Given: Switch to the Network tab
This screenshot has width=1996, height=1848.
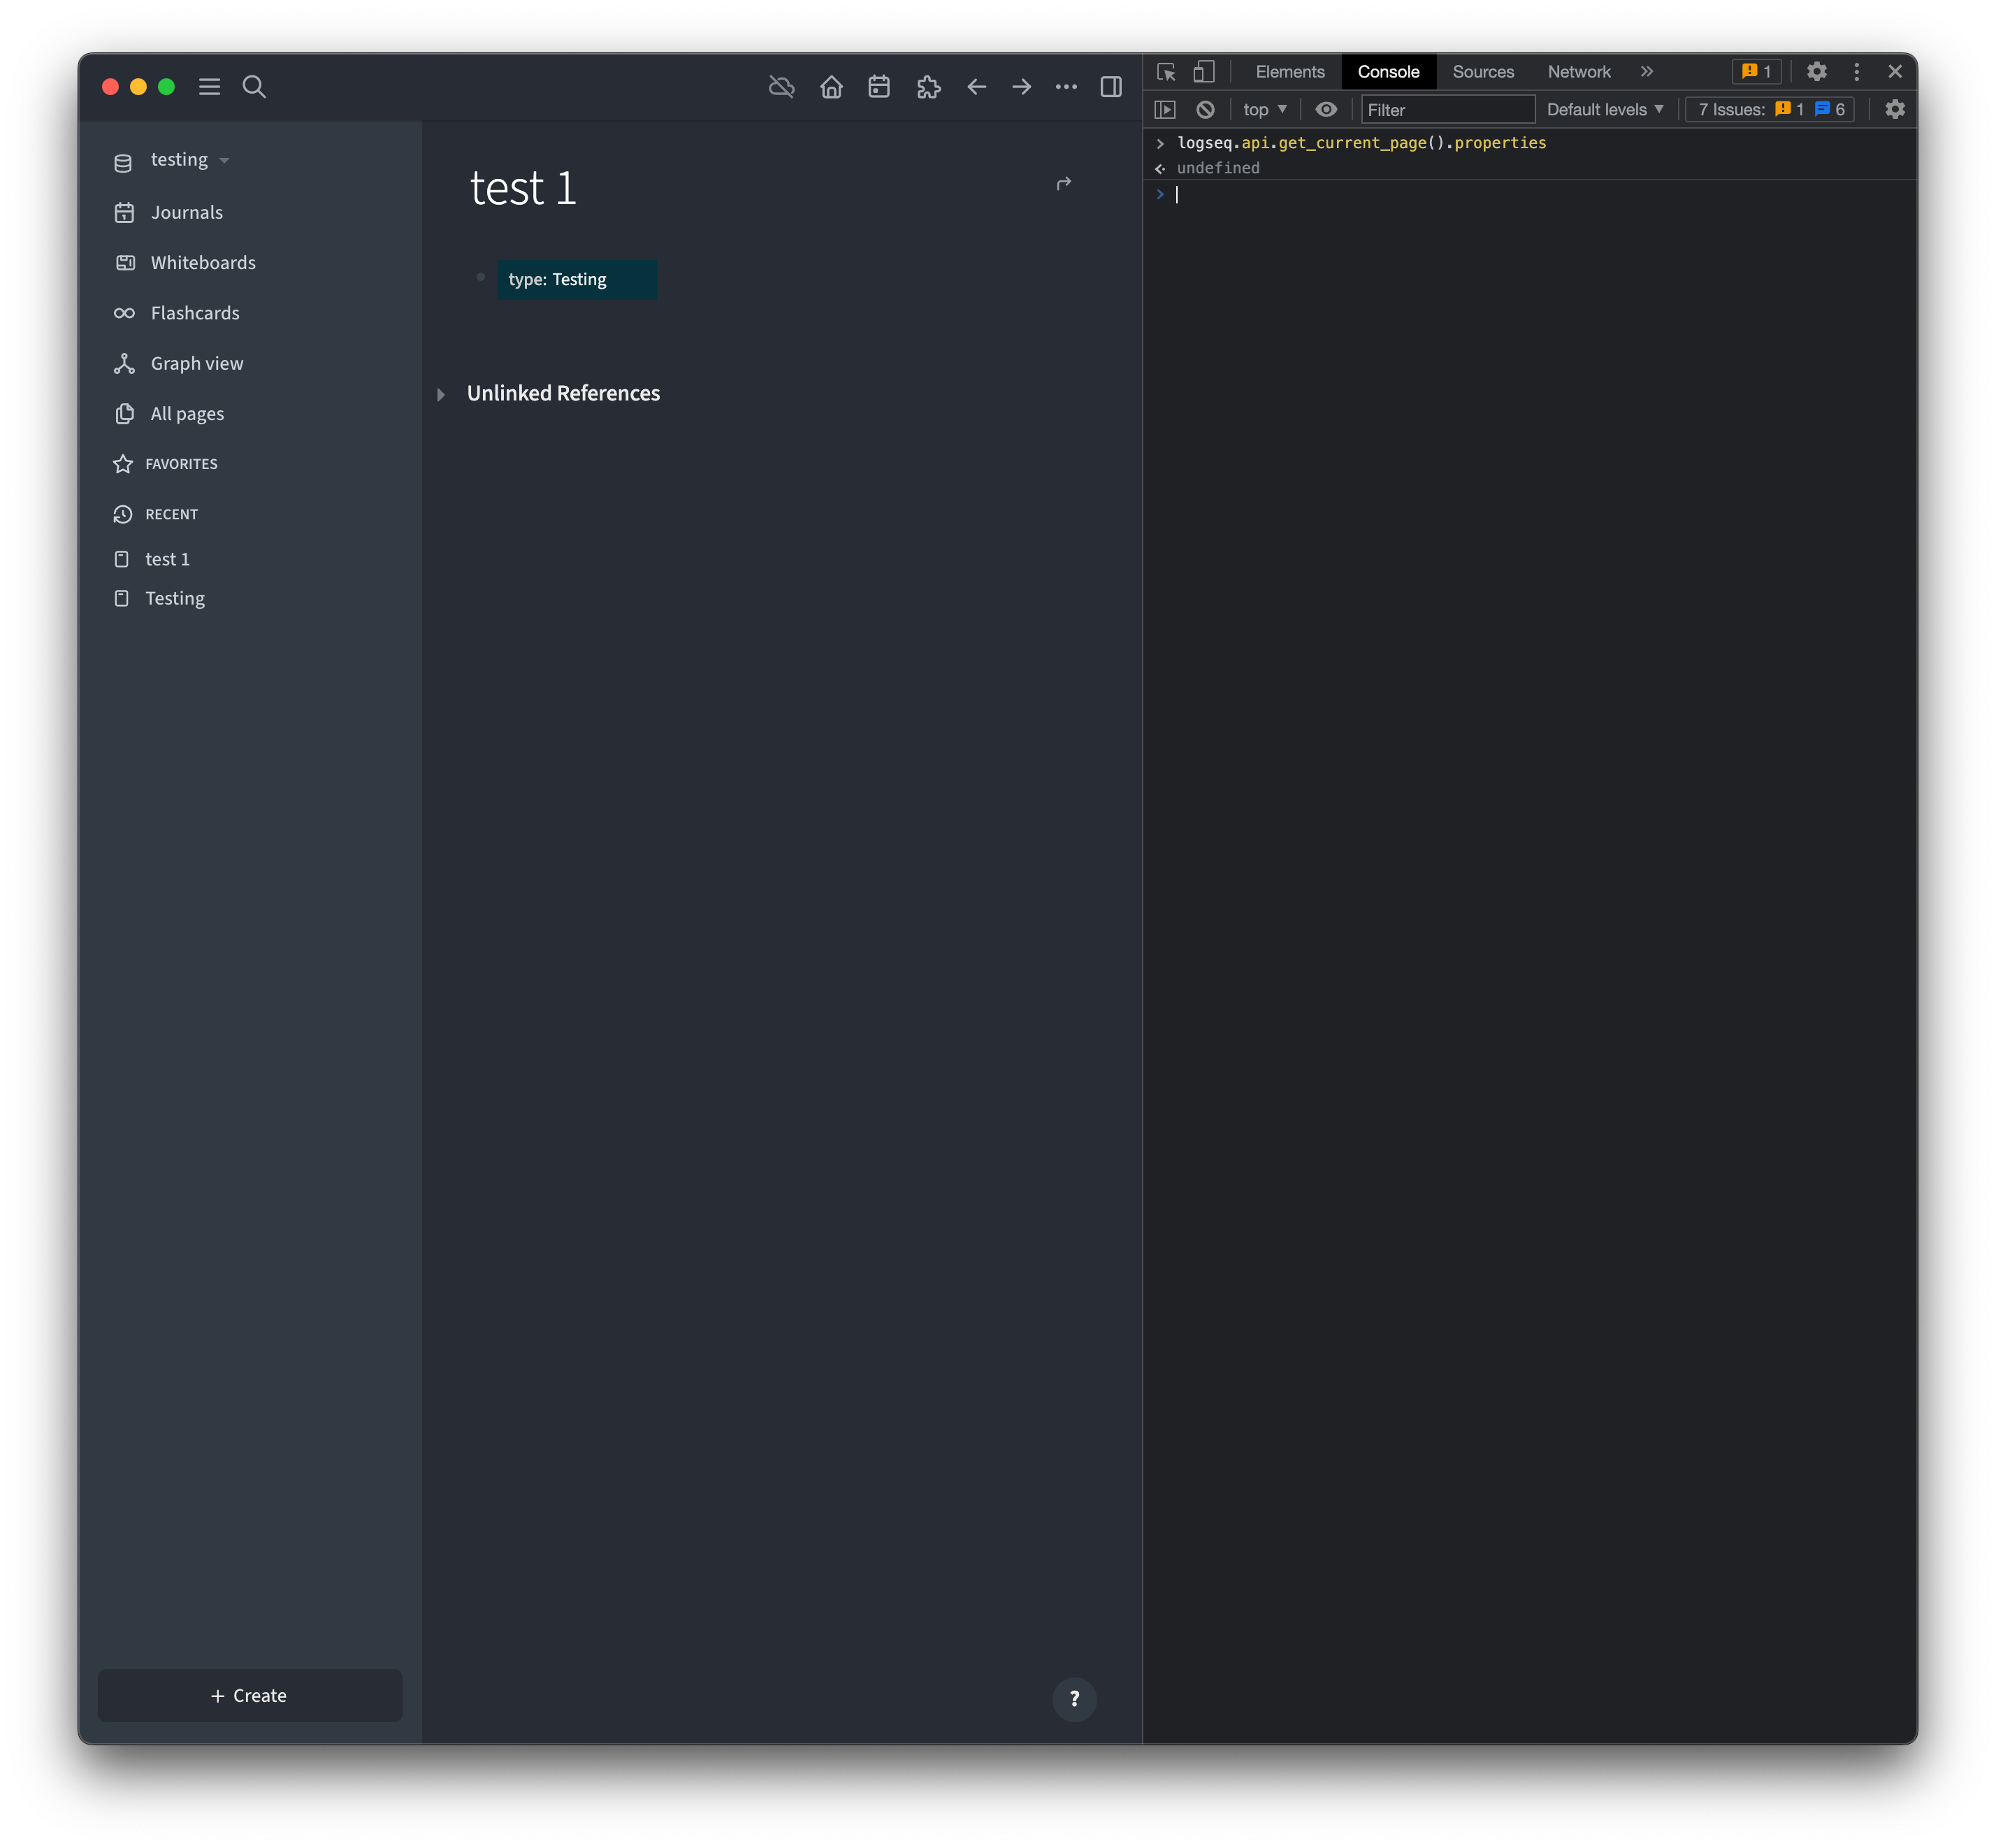Looking at the screenshot, I should coord(1578,71).
